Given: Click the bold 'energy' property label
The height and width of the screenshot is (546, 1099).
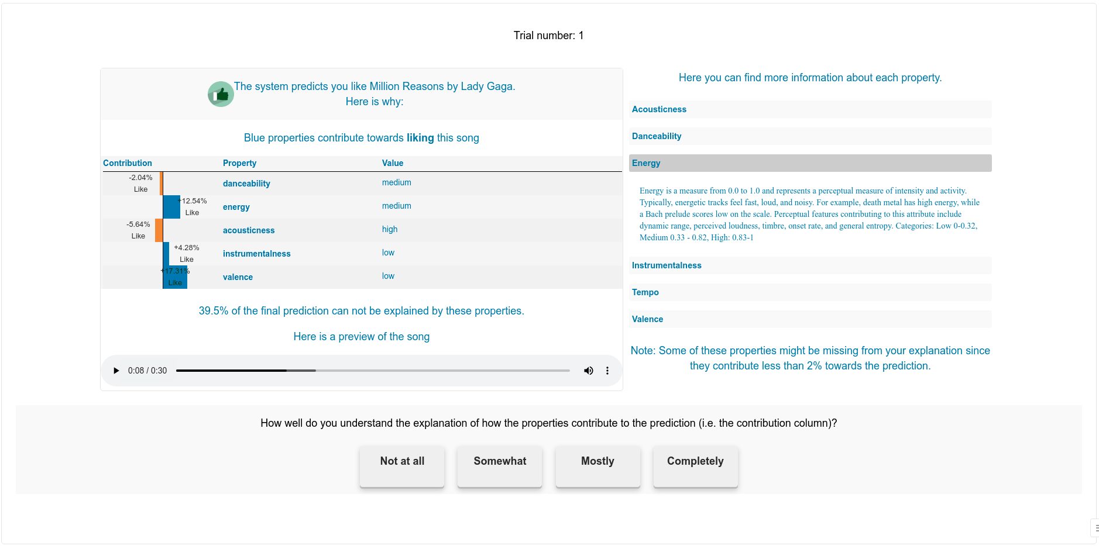Looking at the screenshot, I should click(236, 206).
